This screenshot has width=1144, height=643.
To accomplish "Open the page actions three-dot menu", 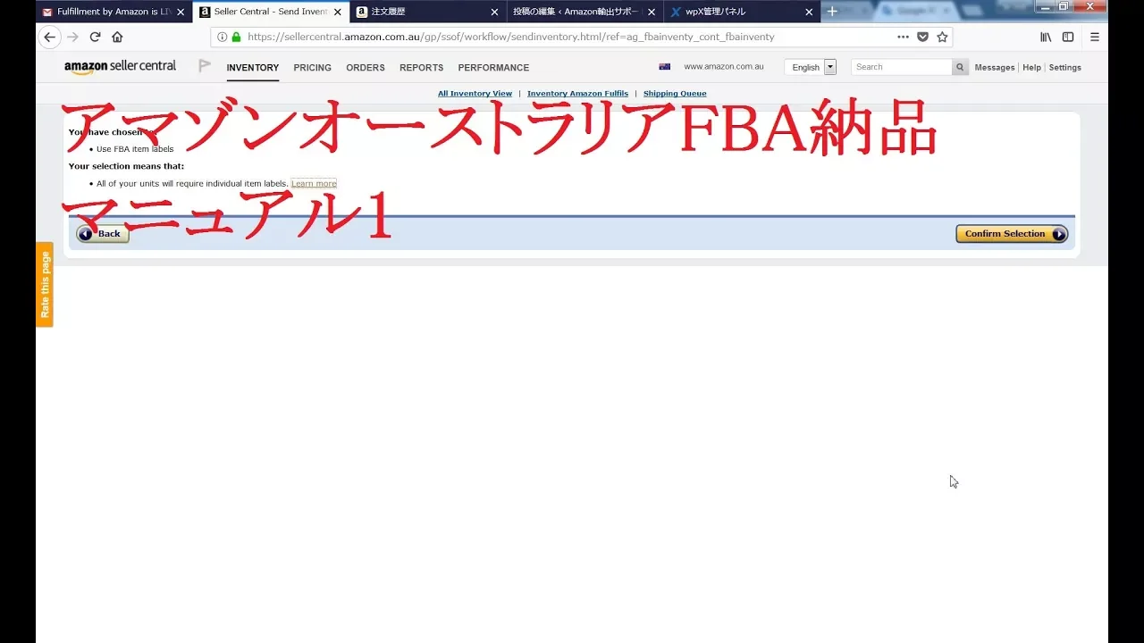I will click(x=904, y=37).
